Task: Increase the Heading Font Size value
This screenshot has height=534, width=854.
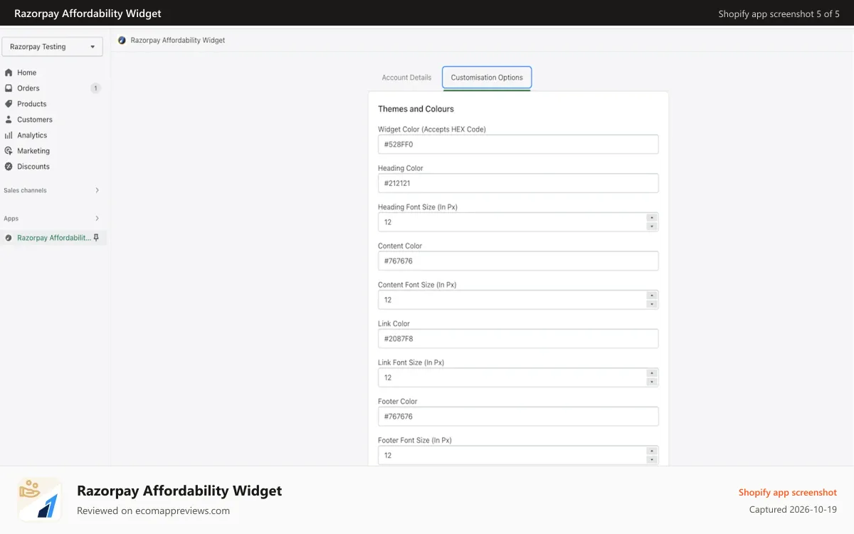Action: (x=652, y=218)
